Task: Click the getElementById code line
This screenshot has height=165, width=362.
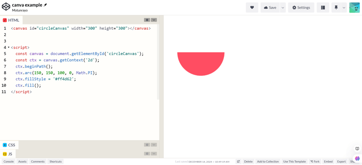Action: [80, 54]
